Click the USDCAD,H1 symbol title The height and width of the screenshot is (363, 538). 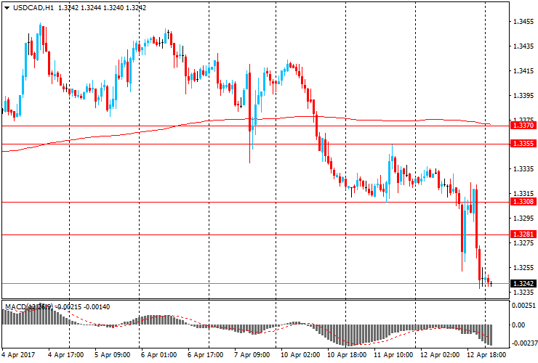click(x=31, y=7)
